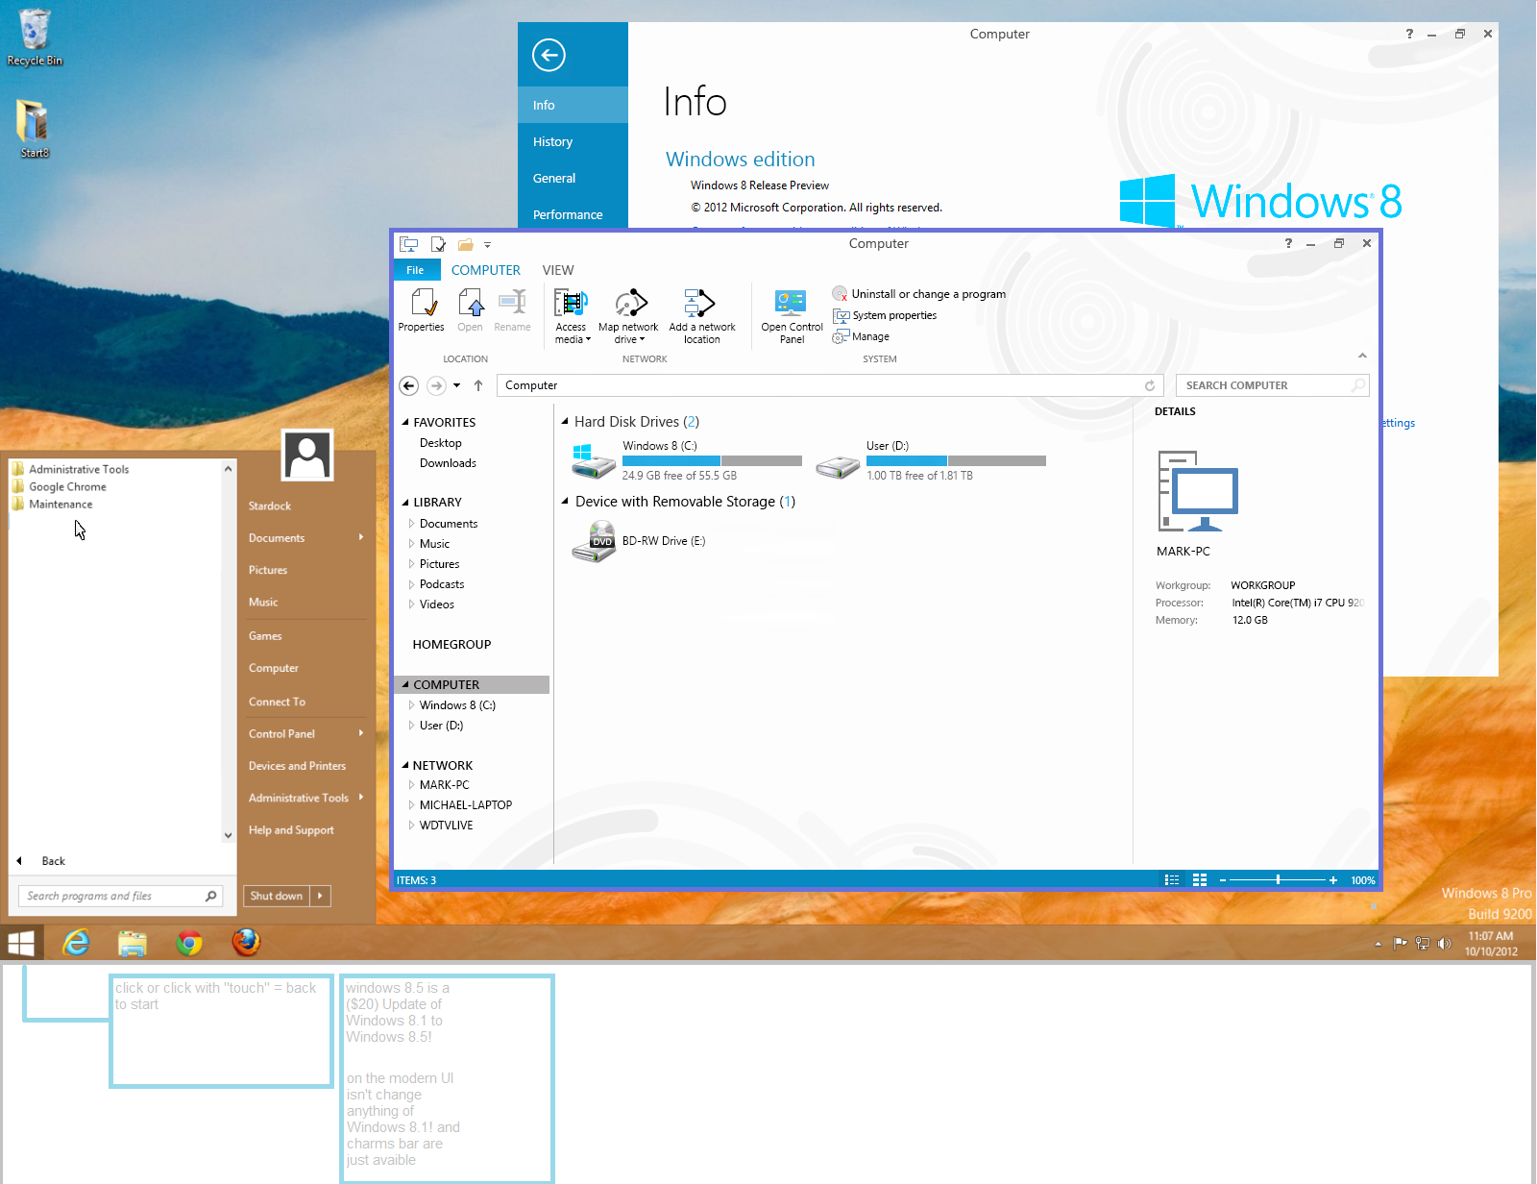Collapse the COMPUTER section in navigation pane
Screen dimensions: 1537x1184
click(407, 684)
